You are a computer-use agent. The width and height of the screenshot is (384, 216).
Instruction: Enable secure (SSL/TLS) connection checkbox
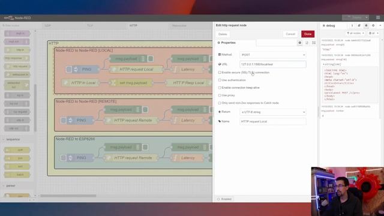(x=220, y=73)
